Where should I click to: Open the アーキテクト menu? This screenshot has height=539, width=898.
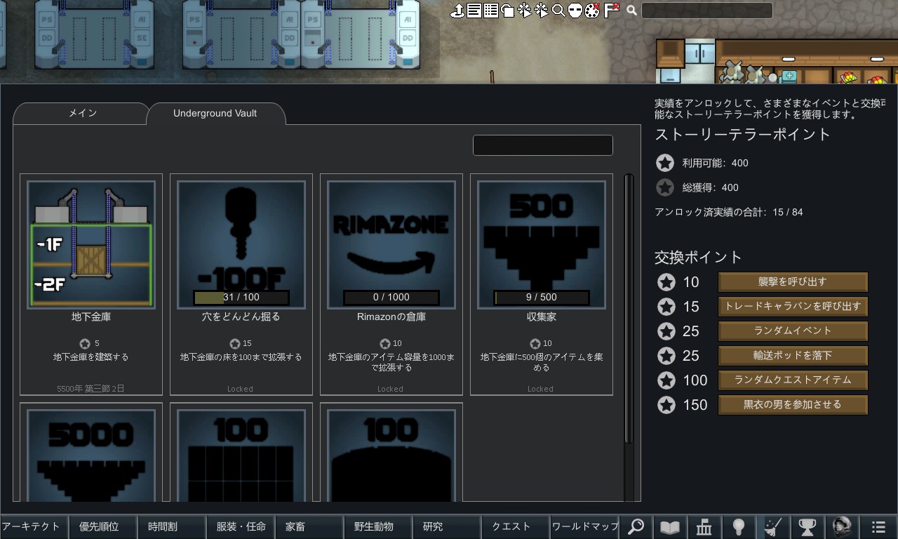tap(34, 526)
